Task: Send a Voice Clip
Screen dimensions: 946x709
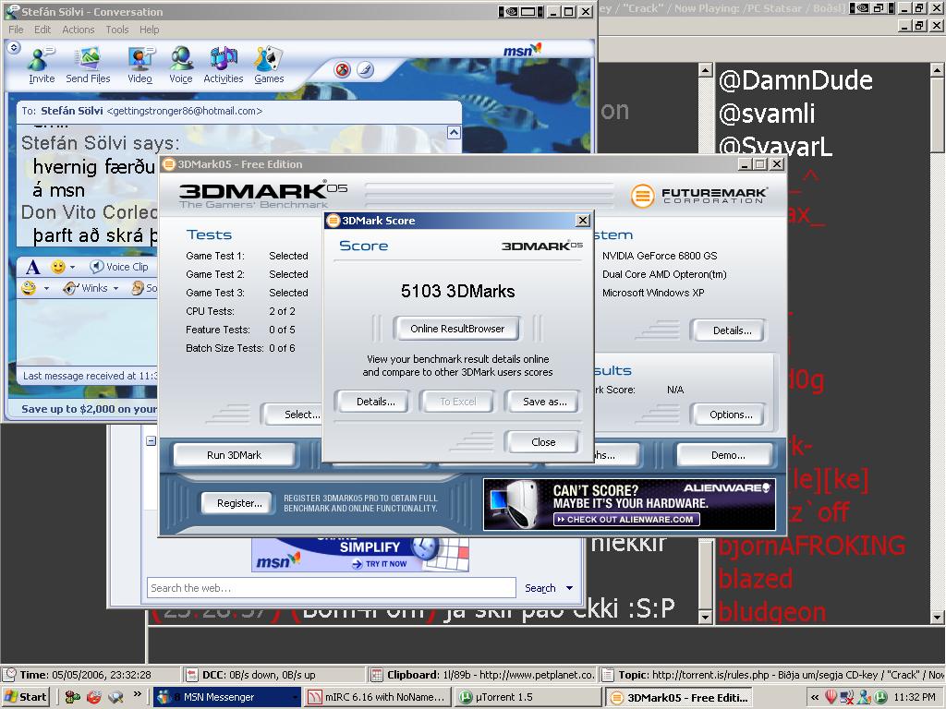Action: point(119,267)
